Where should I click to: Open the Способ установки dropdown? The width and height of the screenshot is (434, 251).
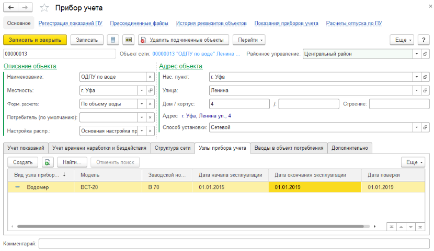pos(417,127)
